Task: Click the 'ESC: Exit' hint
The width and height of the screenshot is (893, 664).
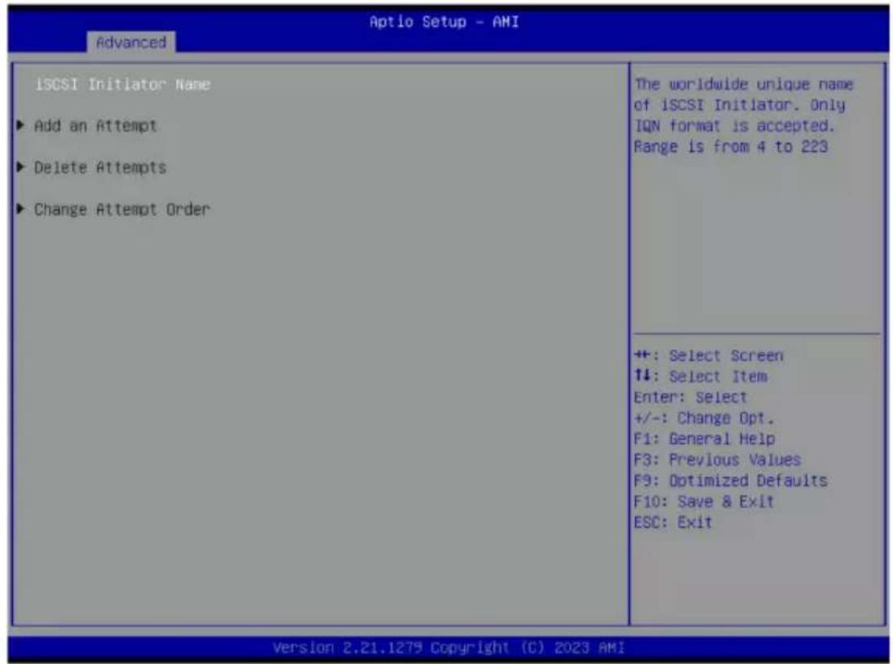Action: pos(673,522)
